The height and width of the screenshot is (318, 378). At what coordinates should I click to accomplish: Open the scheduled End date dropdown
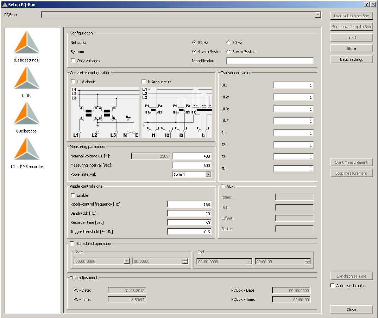coord(249,261)
